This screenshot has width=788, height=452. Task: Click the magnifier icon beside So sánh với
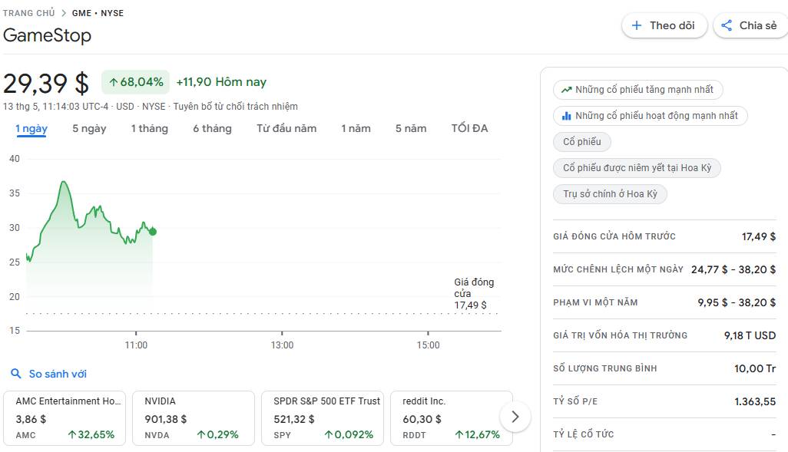point(16,374)
